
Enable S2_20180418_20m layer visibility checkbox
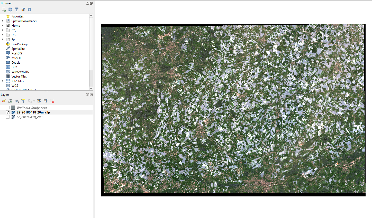click(8, 117)
